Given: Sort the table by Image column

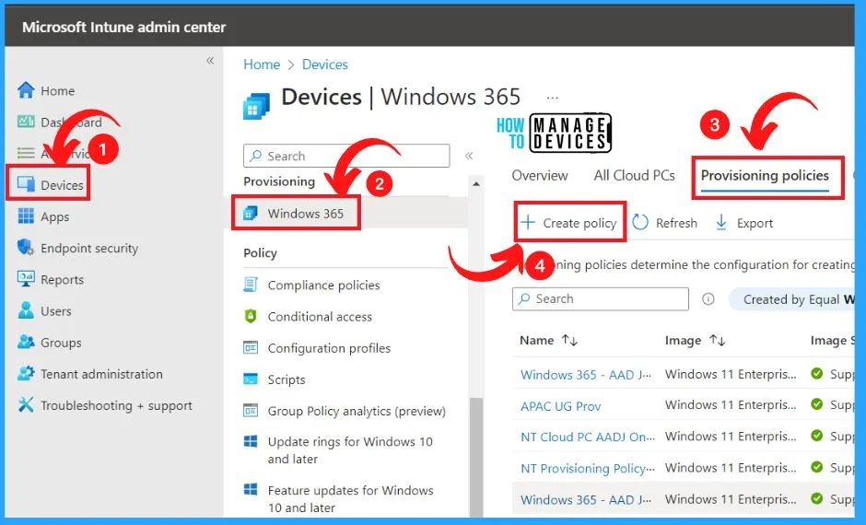Looking at the screenshot, I should click(695, 340).
